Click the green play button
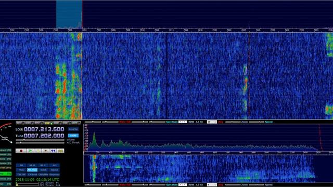 pos(30,151)
